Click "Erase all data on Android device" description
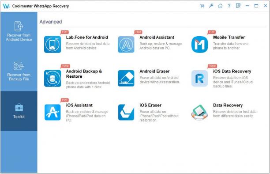 tap(159, 80)
